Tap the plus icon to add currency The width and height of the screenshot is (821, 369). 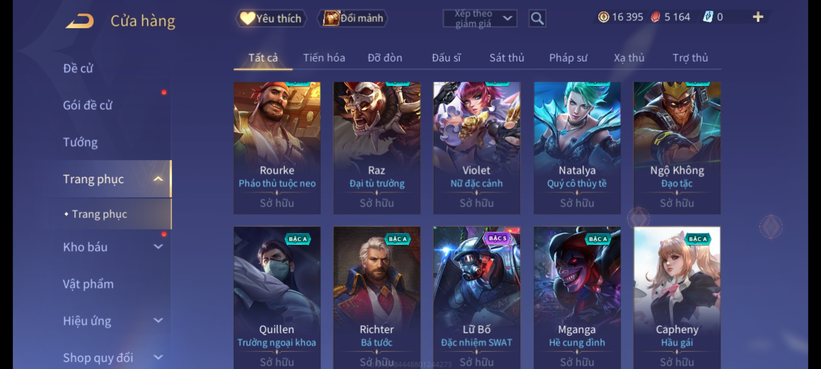click(x=758, y=17)
